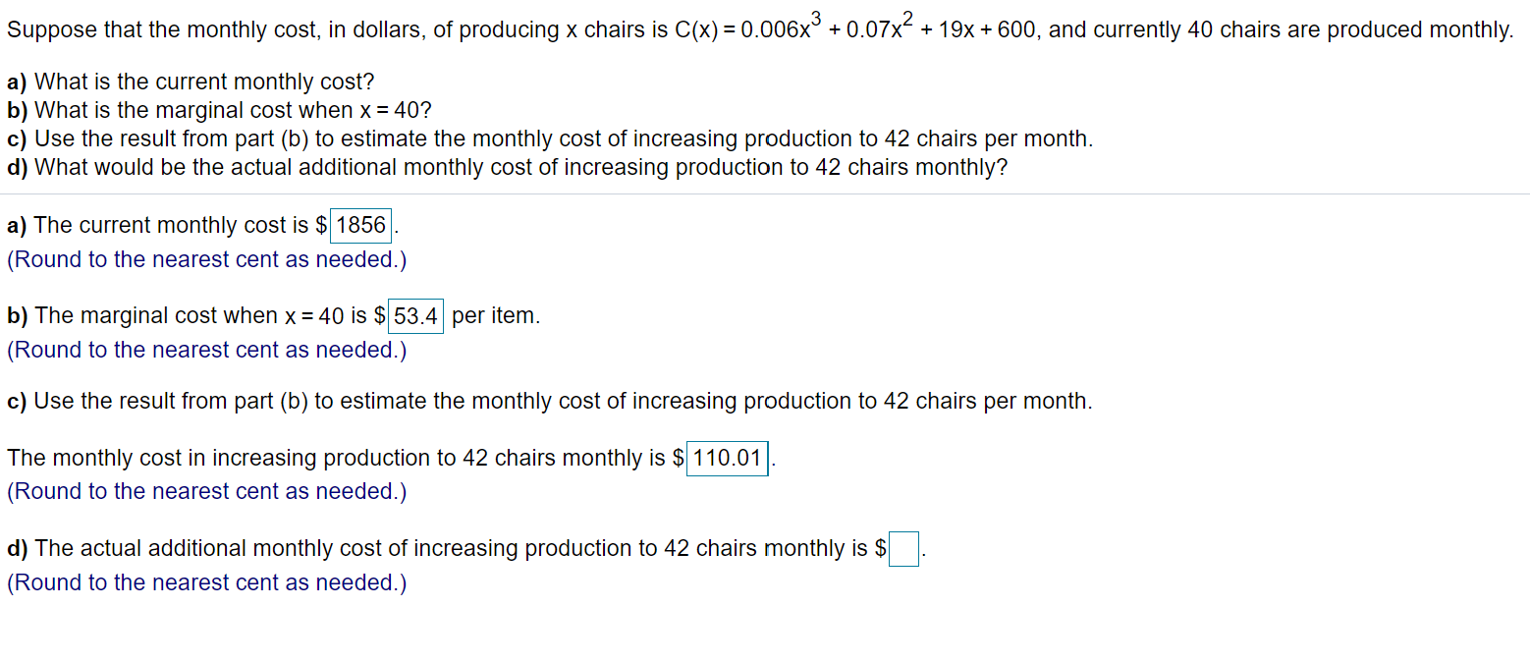Click the rounding hint below the marginal cost answer
The height and width of the screenshot is (662, 1530).
(205, 350)
